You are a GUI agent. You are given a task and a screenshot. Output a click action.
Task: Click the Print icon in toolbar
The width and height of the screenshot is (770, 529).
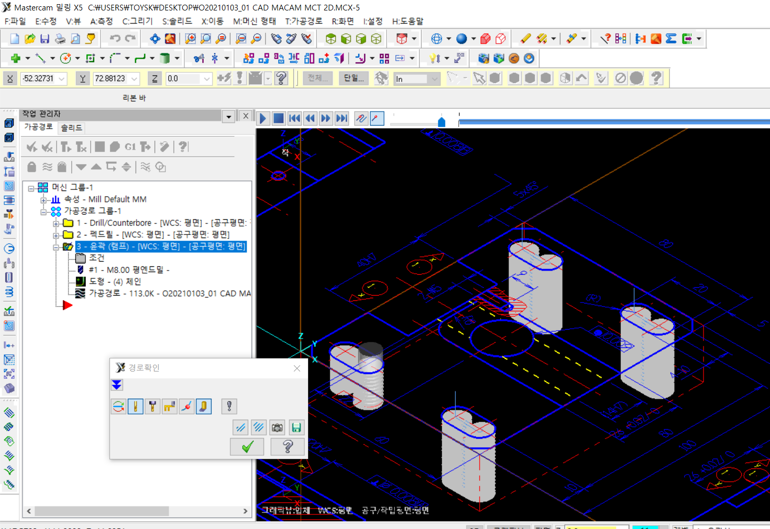(x=60, y=39)
